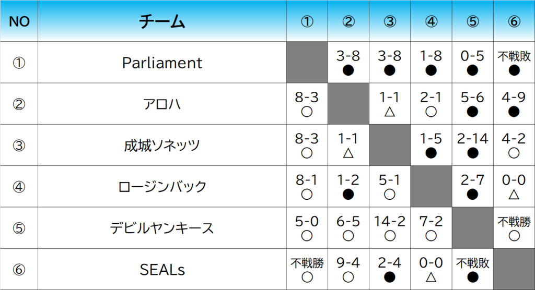The image size is (535, 290).
Task: Click the gray diagonal cell in the Parliament row
Action: point(307,63)
